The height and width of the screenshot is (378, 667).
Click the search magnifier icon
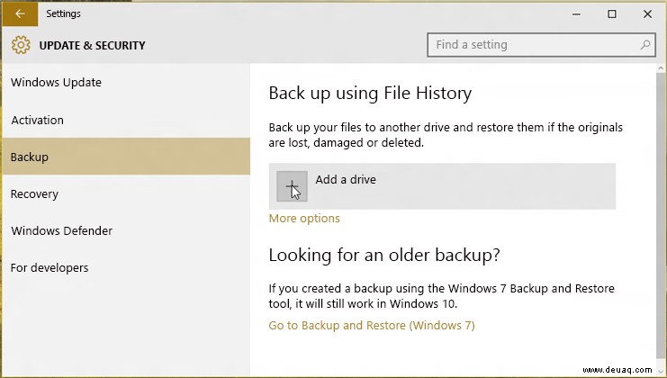pyautogui.click(x=645, y=45)
